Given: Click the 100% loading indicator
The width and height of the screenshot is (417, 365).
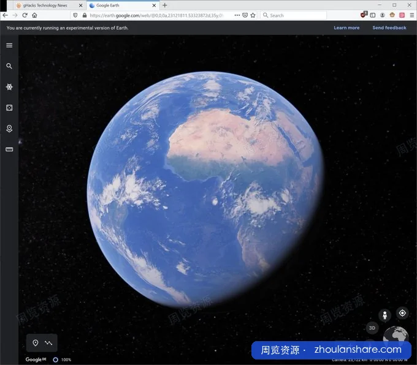Looking at the screenshot, I should (x=62, y=359).
